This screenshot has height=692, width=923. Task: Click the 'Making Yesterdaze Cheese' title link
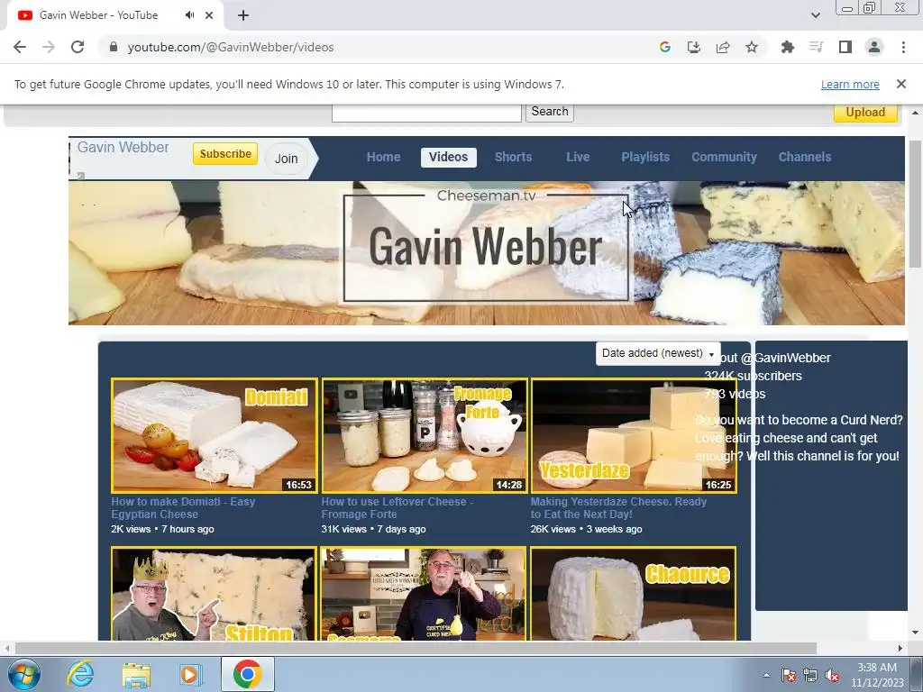pos(618,508)
